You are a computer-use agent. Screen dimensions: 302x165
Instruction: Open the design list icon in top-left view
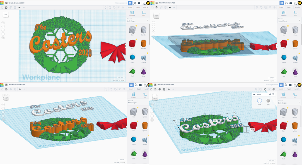pos(6,3)
